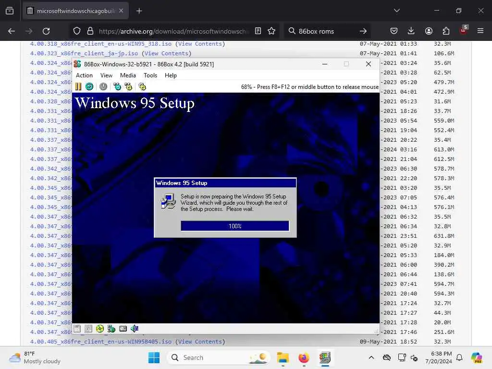Click the first floppy drive status icon
Viewport: 492px width, 369px height.
[77, 329]
